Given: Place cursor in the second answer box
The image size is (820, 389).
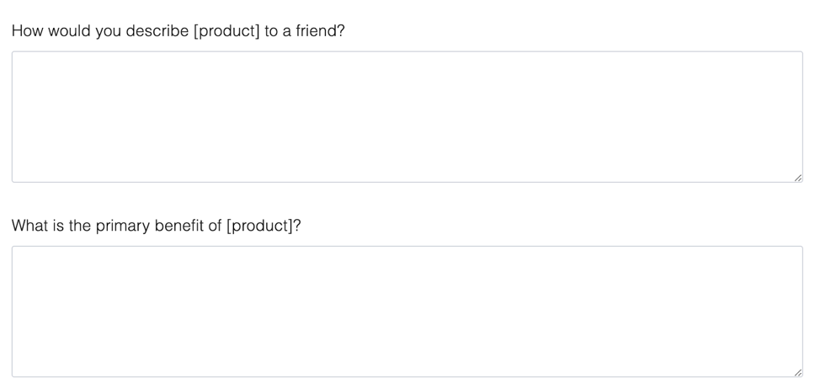Looking at the screenshot, I should pos(407,311).
